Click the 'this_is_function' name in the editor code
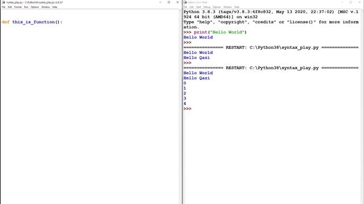The height and width of the screenshot is (204, 364). [34, 22]
